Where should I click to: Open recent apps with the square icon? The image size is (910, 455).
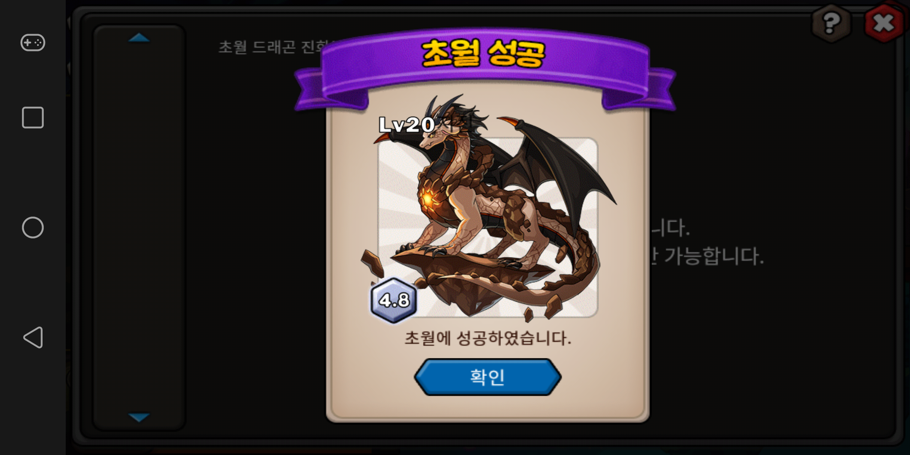click(33, 118)
